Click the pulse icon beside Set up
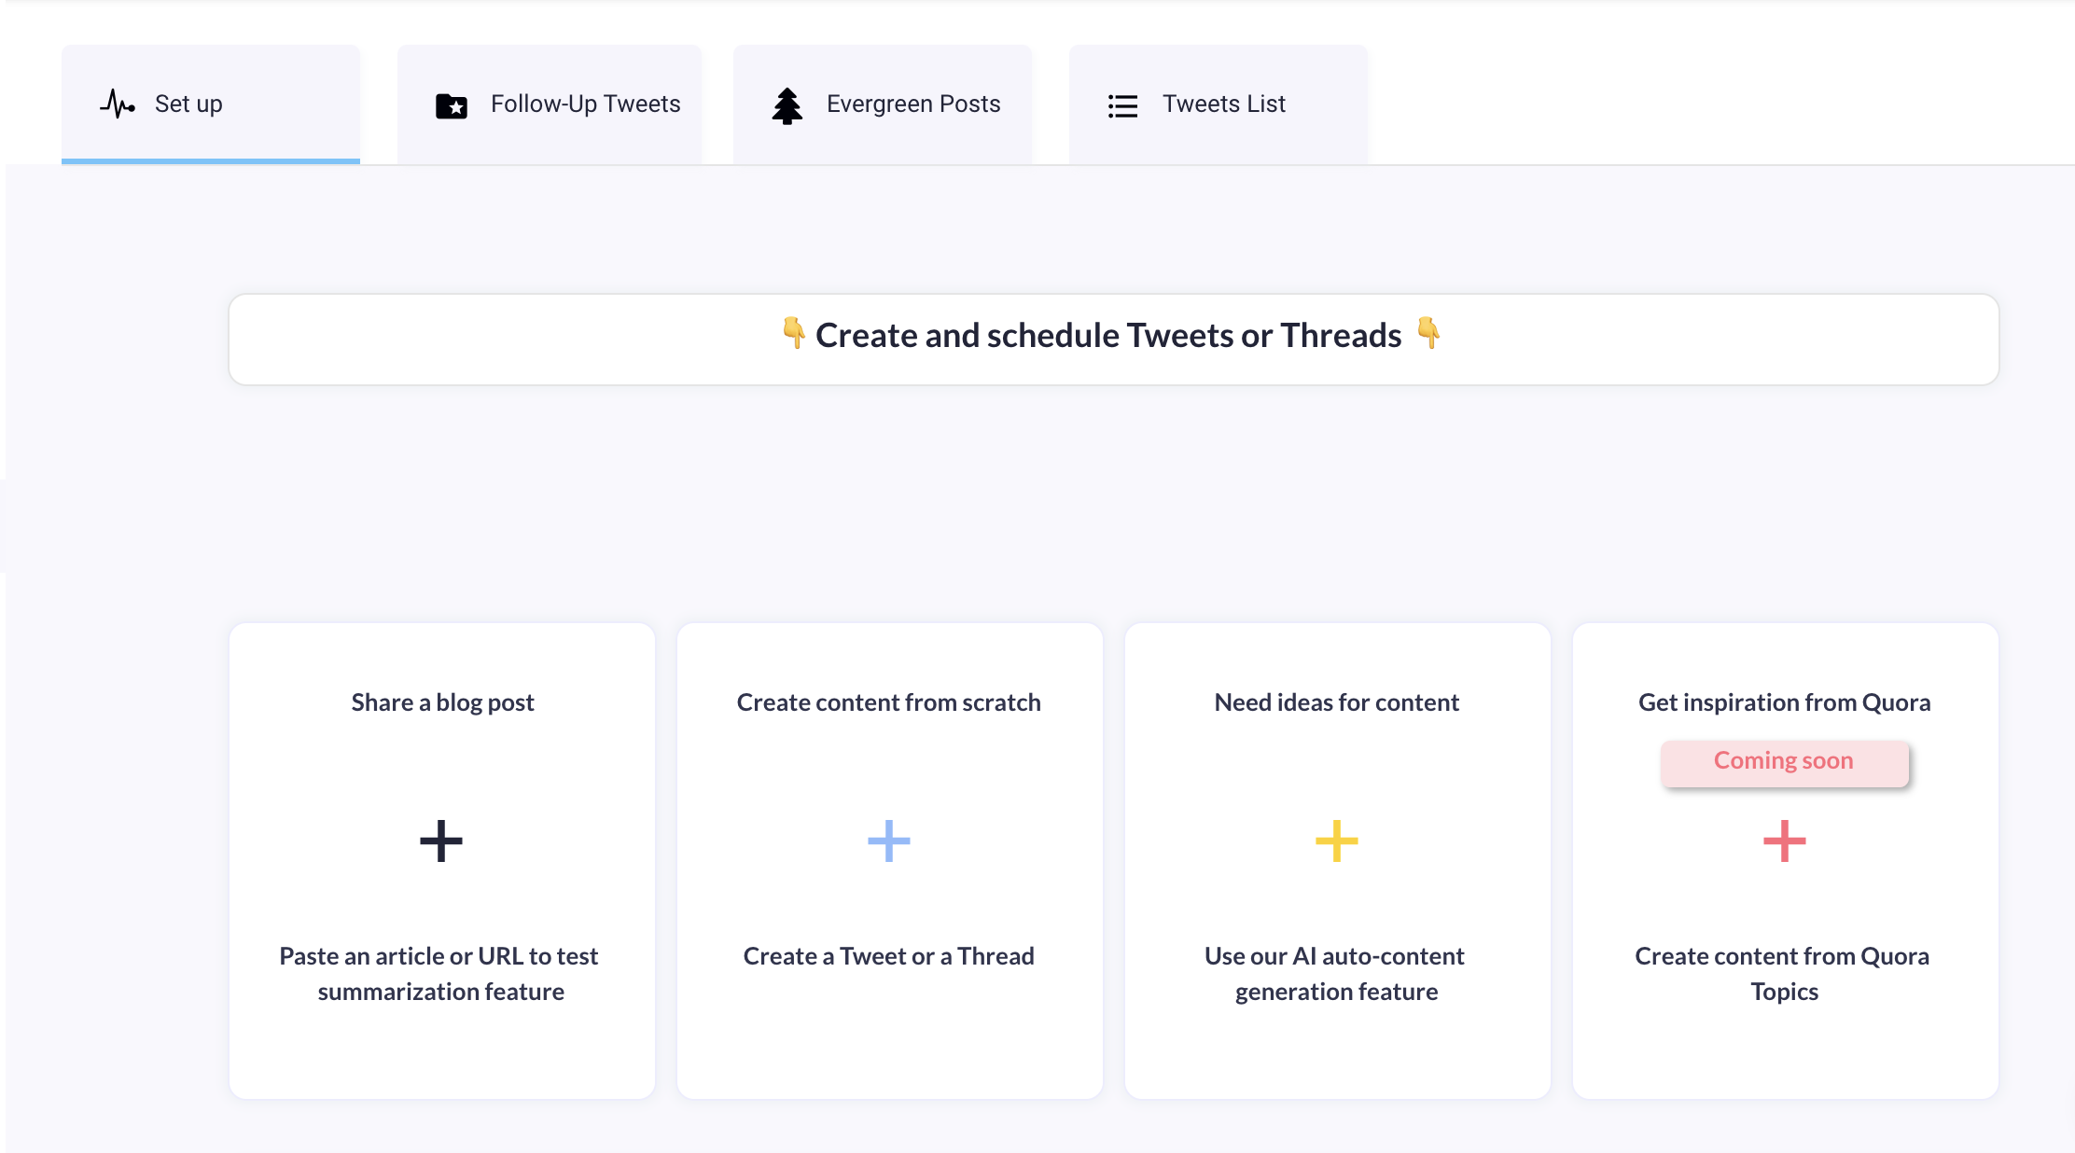Image resolution: width=2075 pixels, height=1153 pixels. 118,104
